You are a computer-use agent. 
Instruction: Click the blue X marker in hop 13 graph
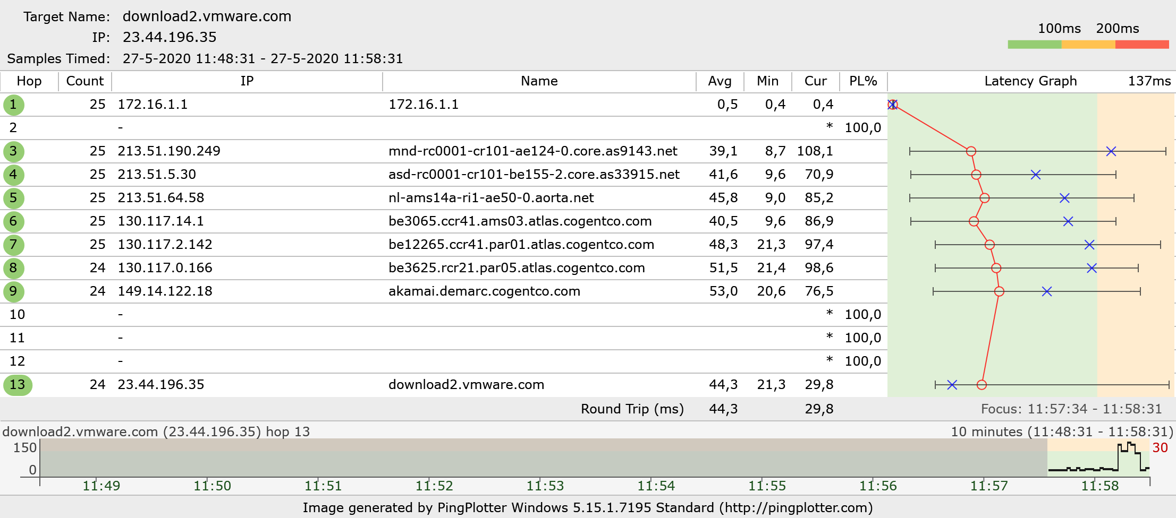pyautogui.click(x=952, y=385)
